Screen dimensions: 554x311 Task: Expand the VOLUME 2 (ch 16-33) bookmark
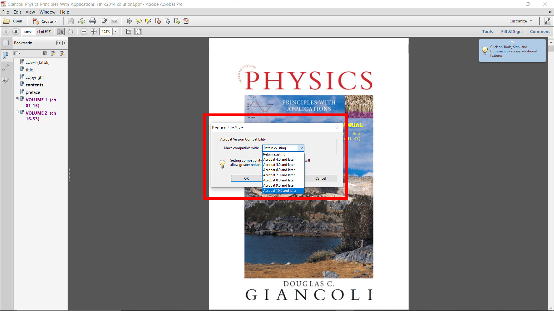[17, 112]
